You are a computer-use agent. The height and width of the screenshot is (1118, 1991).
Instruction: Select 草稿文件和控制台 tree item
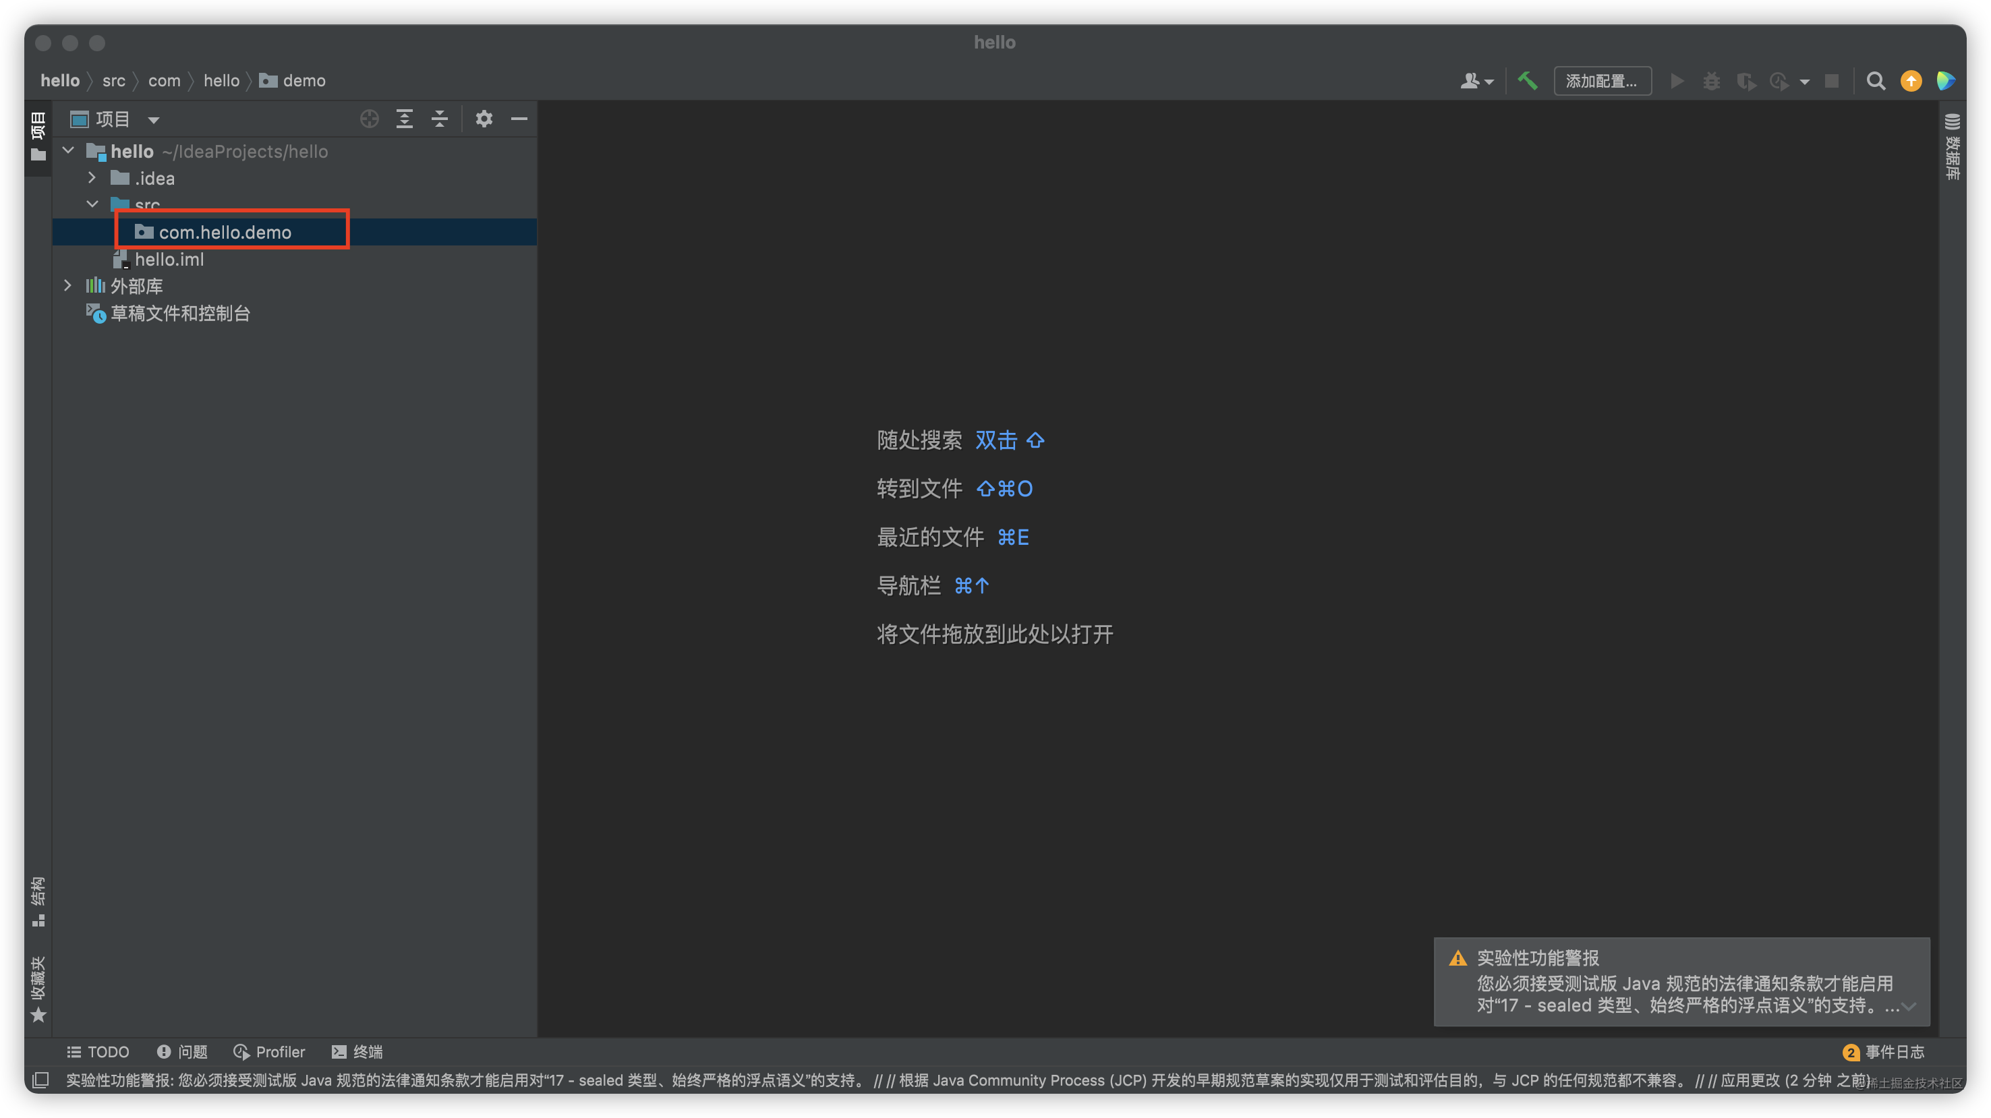[x=293, y=313]
